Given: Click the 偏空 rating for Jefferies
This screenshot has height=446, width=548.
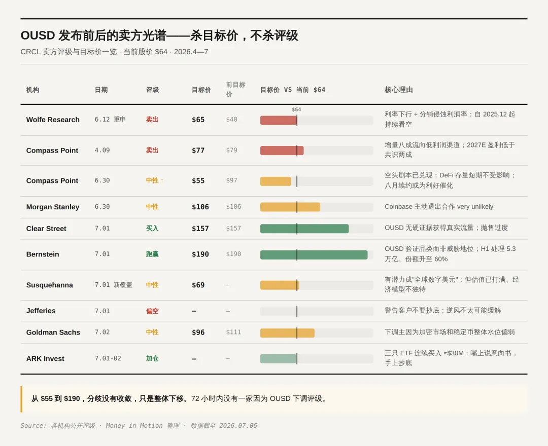Looking at the screenshot, I should click(x=152, y=311).
